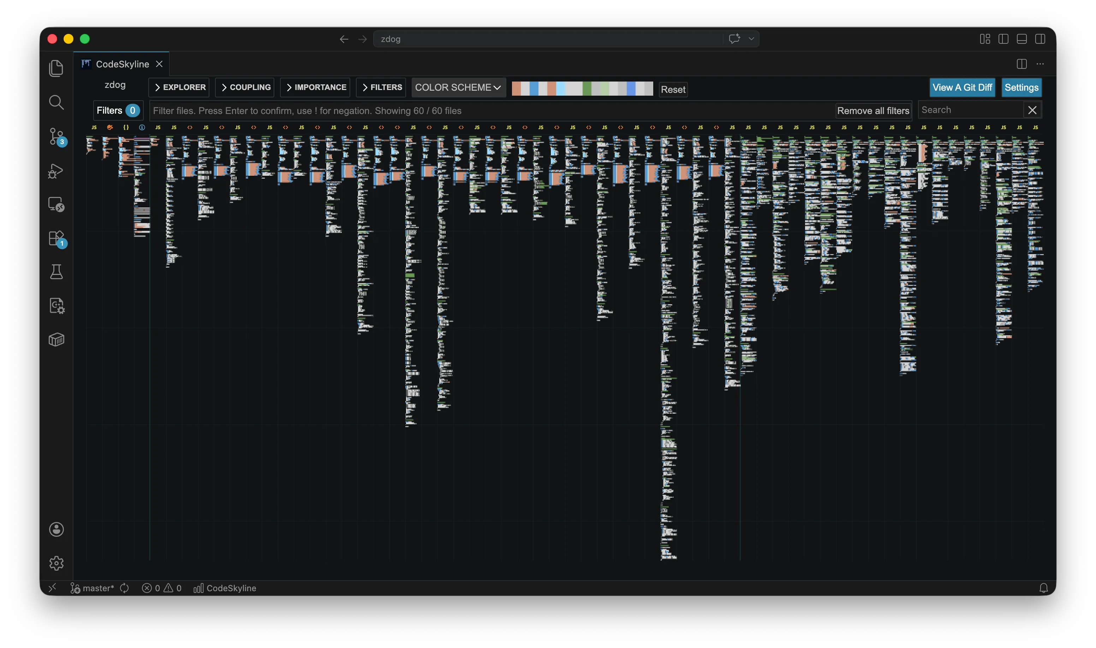Open the dropdown chevron next to Copilot icon

click(751, 39)
